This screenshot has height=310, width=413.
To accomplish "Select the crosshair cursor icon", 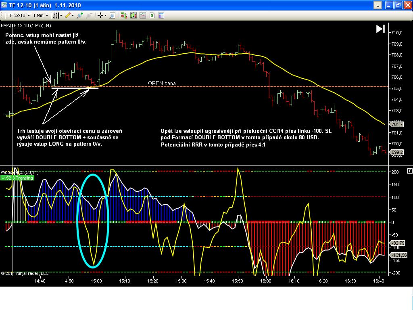I will click(x=100, y=16).
